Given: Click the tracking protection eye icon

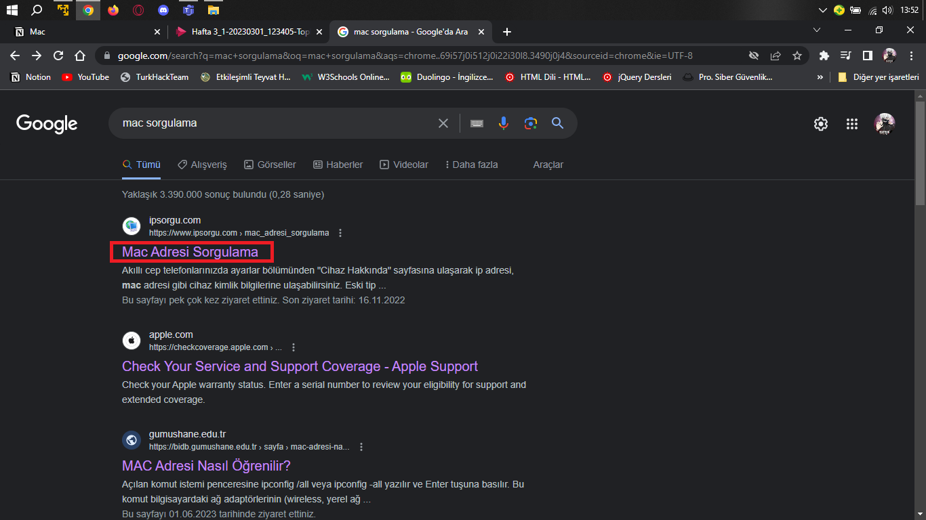Looking at the screenshot, I should pos(754,56).
